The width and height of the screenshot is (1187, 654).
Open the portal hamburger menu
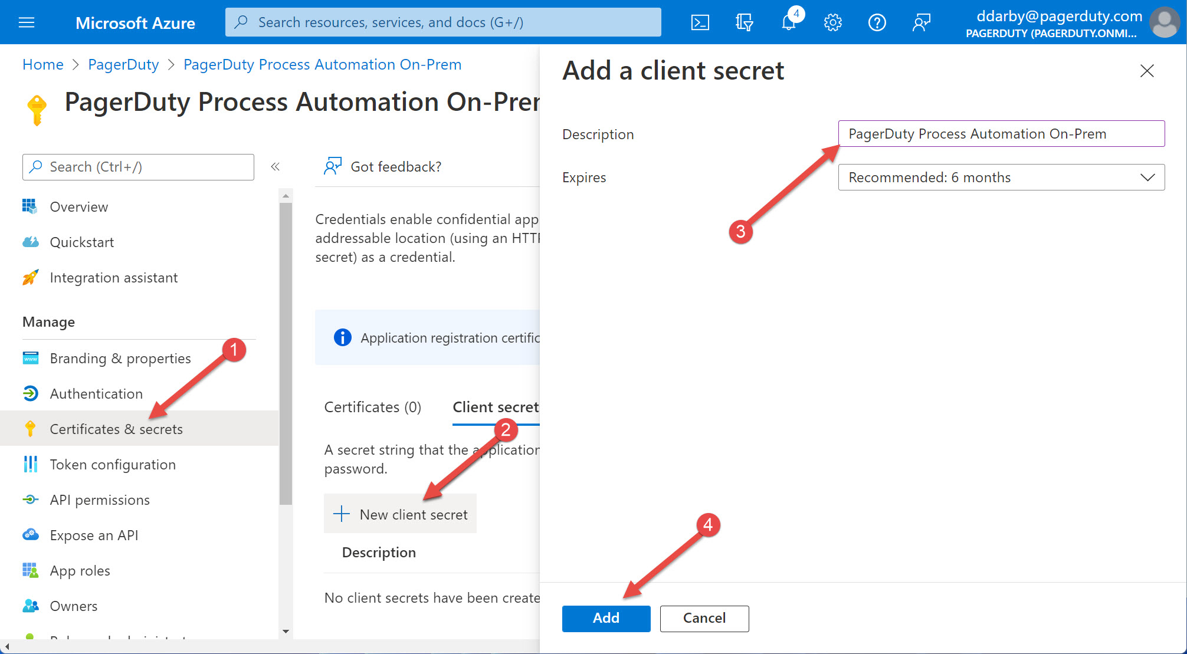27,22
